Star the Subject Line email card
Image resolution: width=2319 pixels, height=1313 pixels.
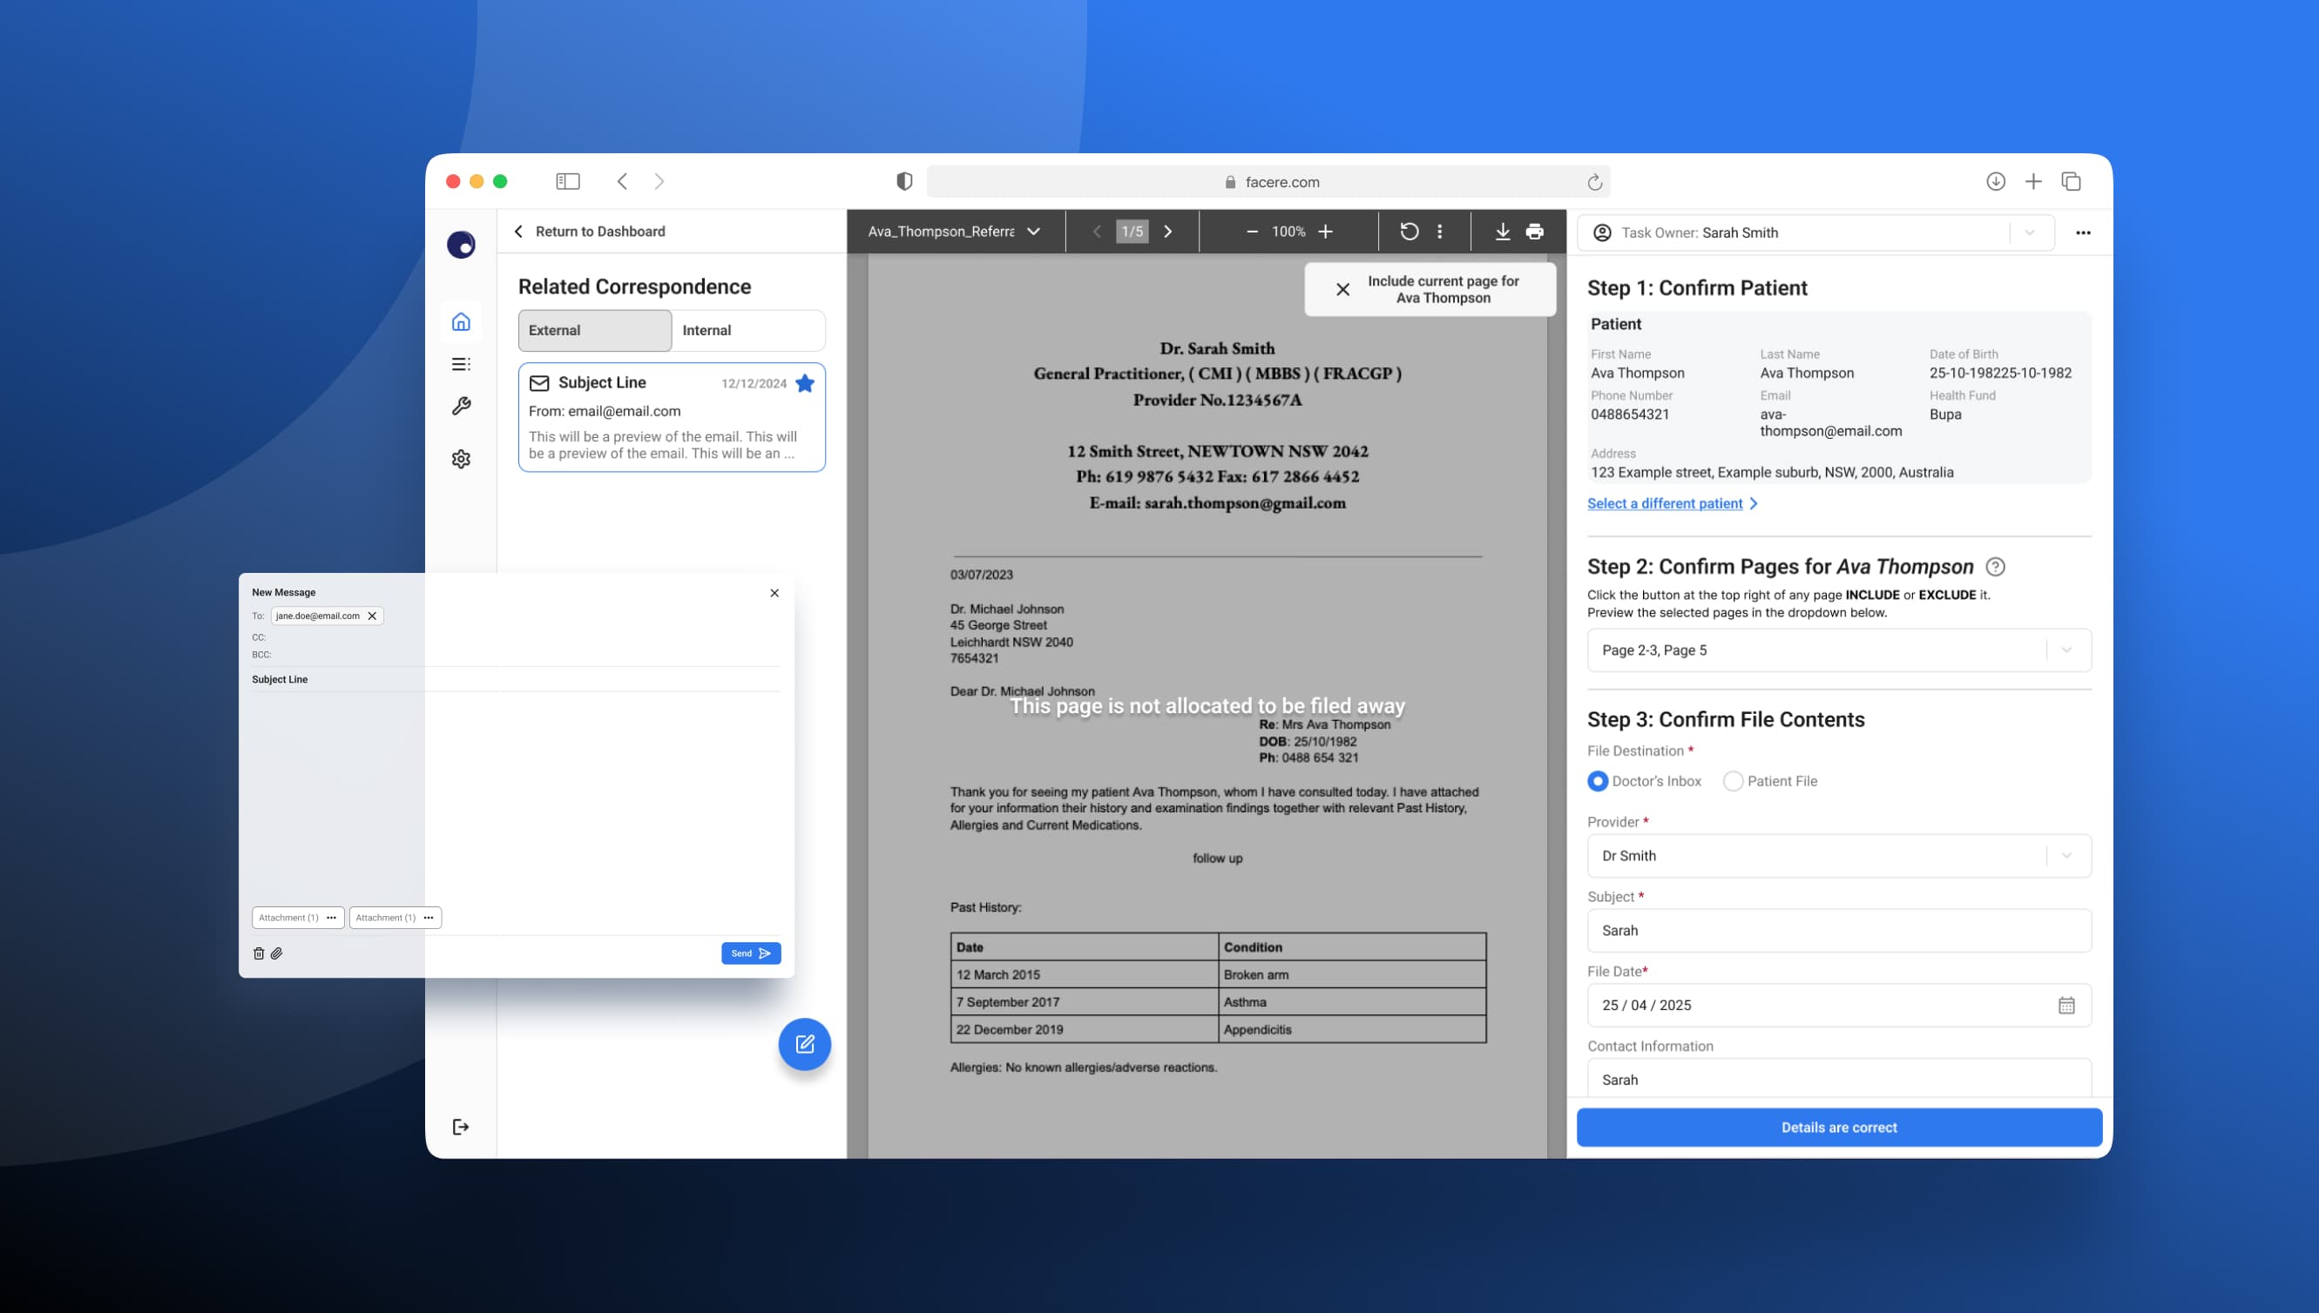pyautogui.click(x=806, y=383)
